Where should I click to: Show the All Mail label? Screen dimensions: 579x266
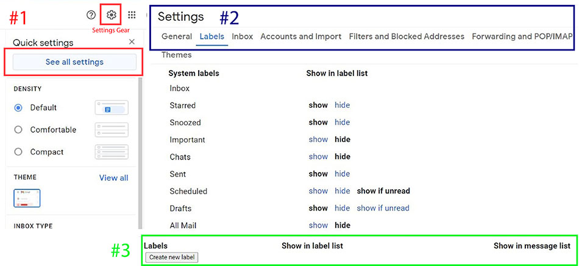coord(318,225)
